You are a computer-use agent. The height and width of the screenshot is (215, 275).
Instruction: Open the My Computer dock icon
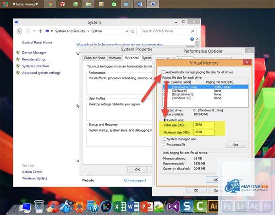[26, 207]
